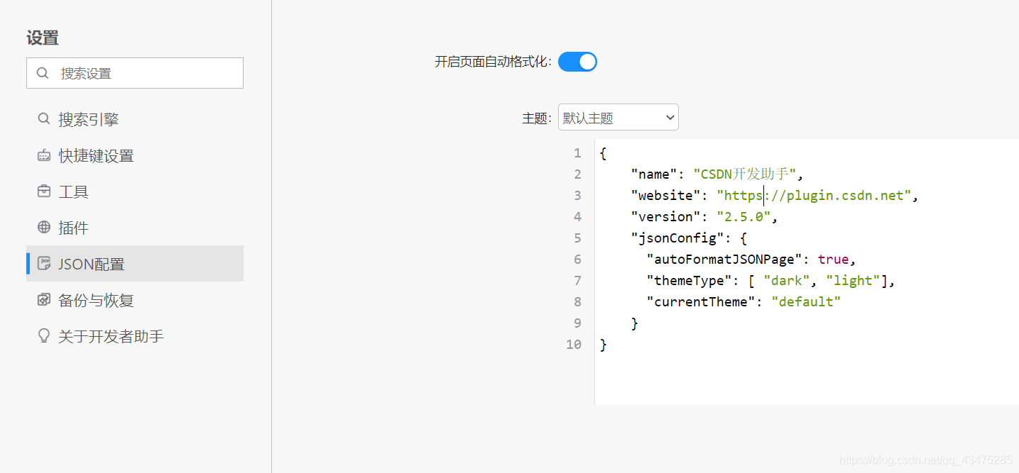This screenshot has height=473, width=1019.
Task: Click the "2.5.0" version value
Action: click(743, 217)
